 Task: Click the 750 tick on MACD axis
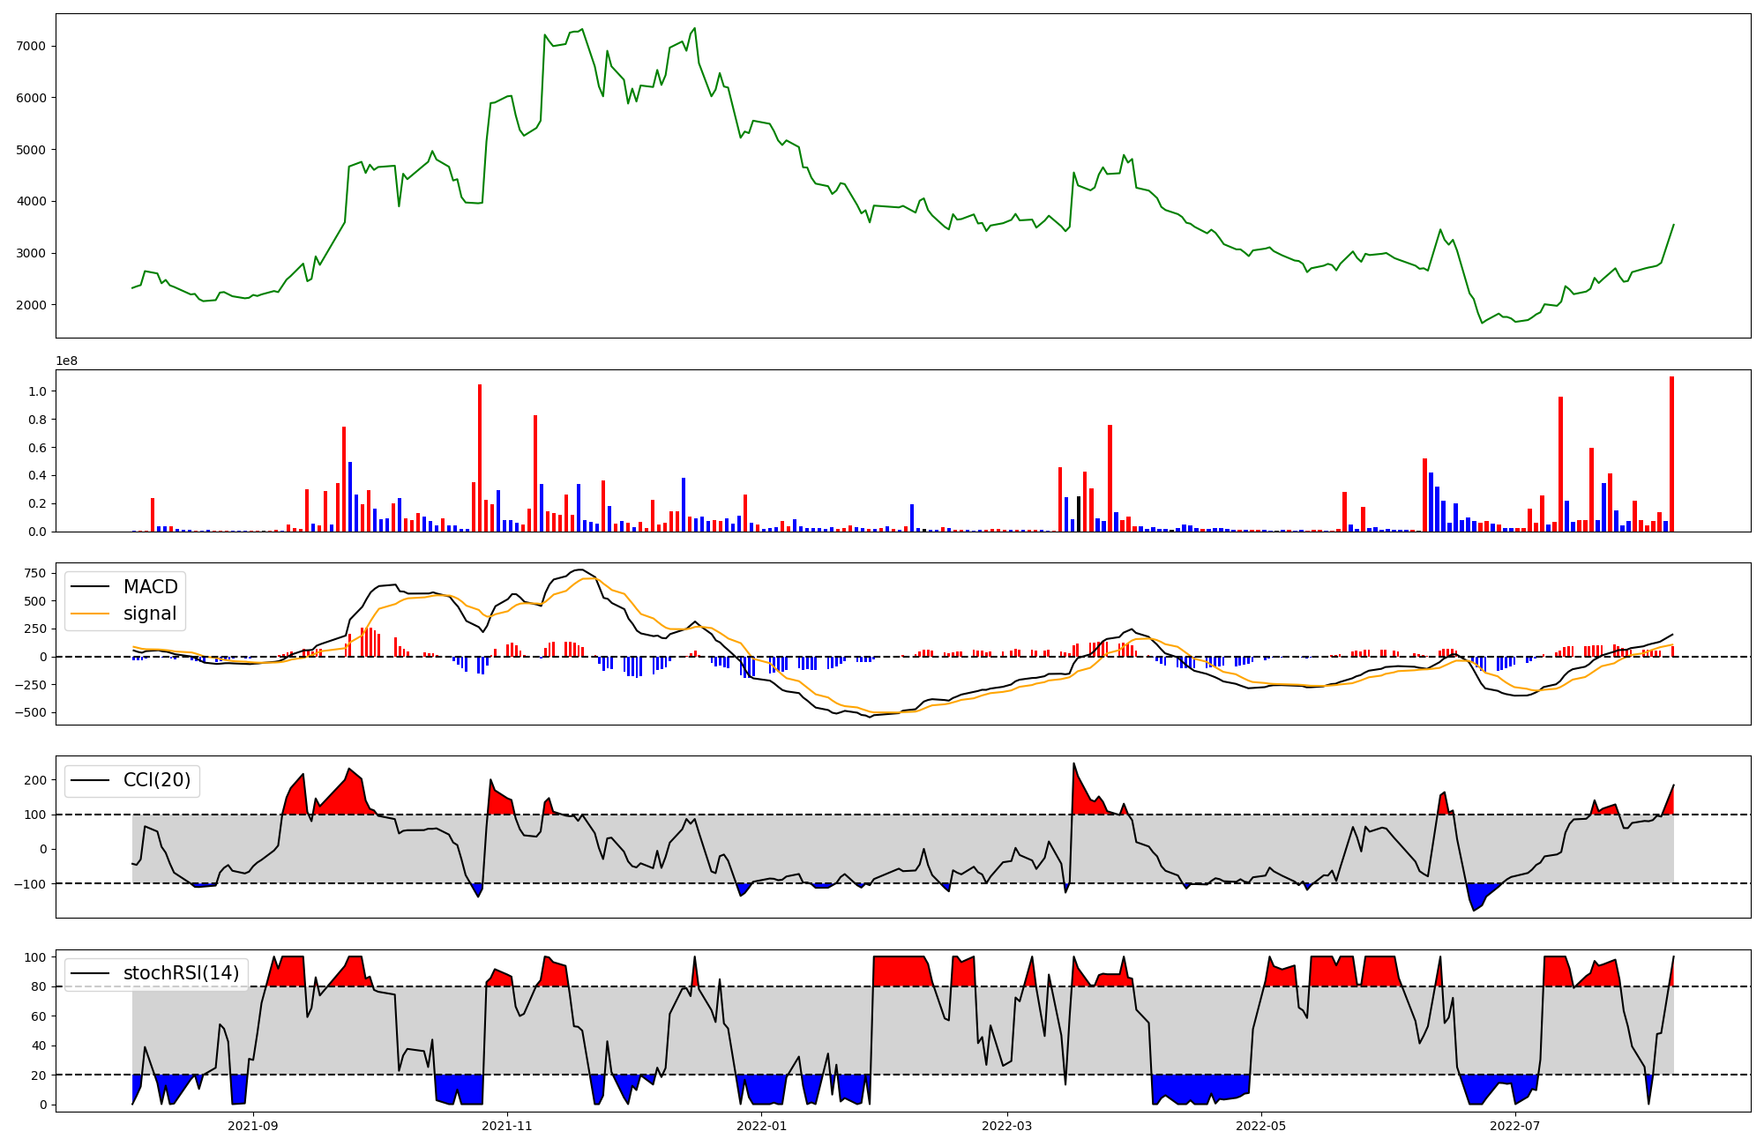35,573
